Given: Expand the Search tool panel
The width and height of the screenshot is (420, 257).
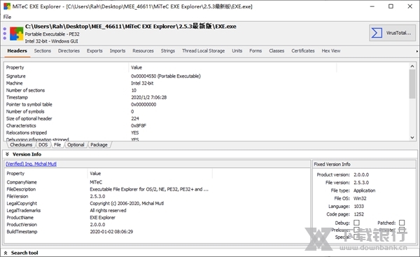Looking at the screenshot, I should [6, 253].
